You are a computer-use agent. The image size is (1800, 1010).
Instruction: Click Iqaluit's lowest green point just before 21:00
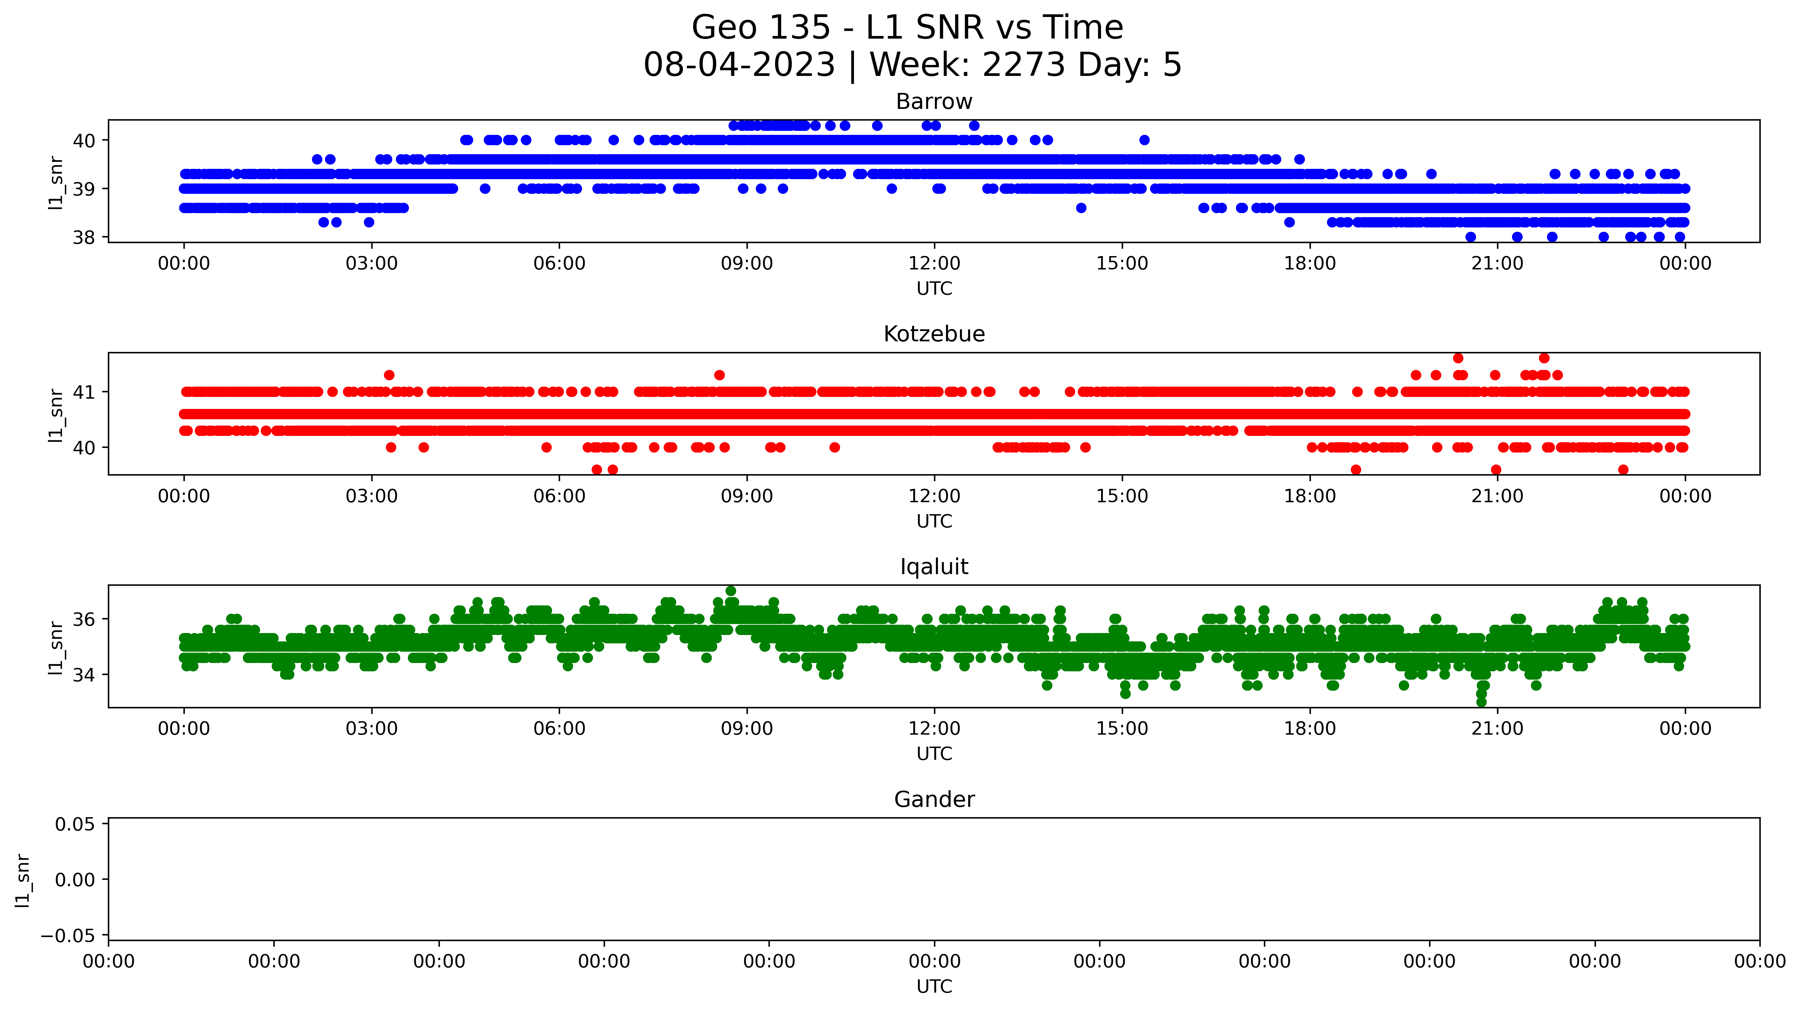click(1481, 702)
